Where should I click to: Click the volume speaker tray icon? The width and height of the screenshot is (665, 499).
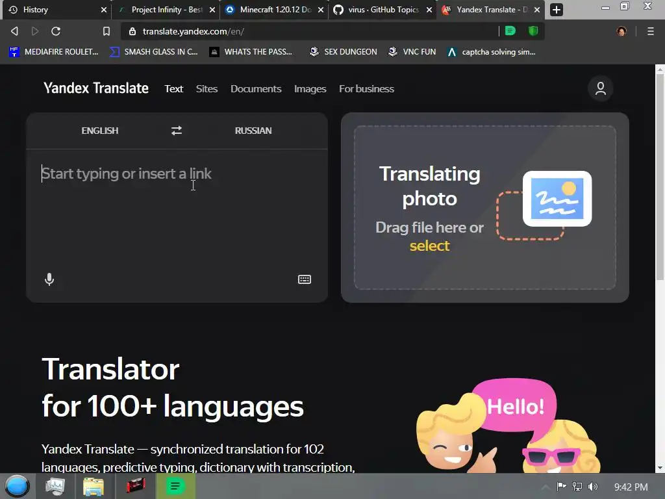pyautogui.click(x=593, y=487)
